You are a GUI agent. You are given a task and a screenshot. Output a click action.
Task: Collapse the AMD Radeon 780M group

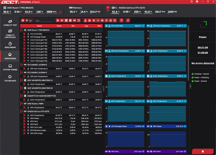click(22, 103)
